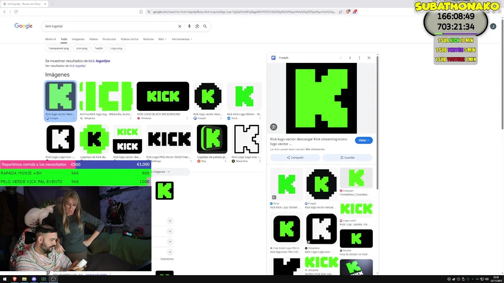Open more options in Freepik preview panel
Screen dimensions: 504x283
[x=359, y=58]
